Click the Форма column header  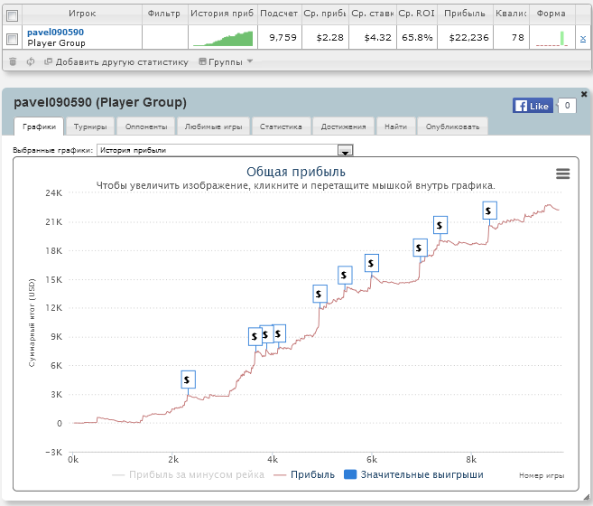[551, 14]
